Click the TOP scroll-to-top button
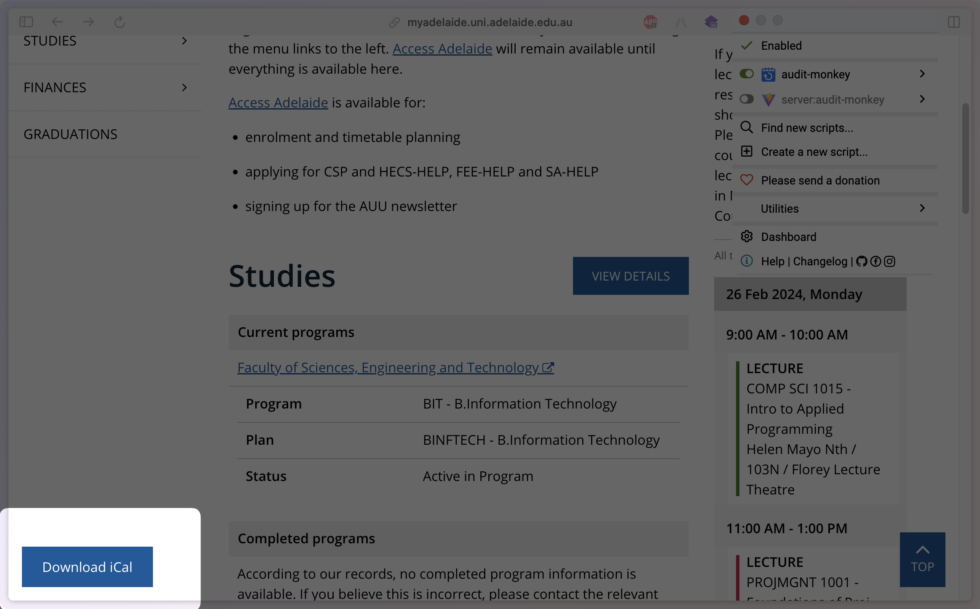The image size is (980, 609). click(x=922, y=559)
